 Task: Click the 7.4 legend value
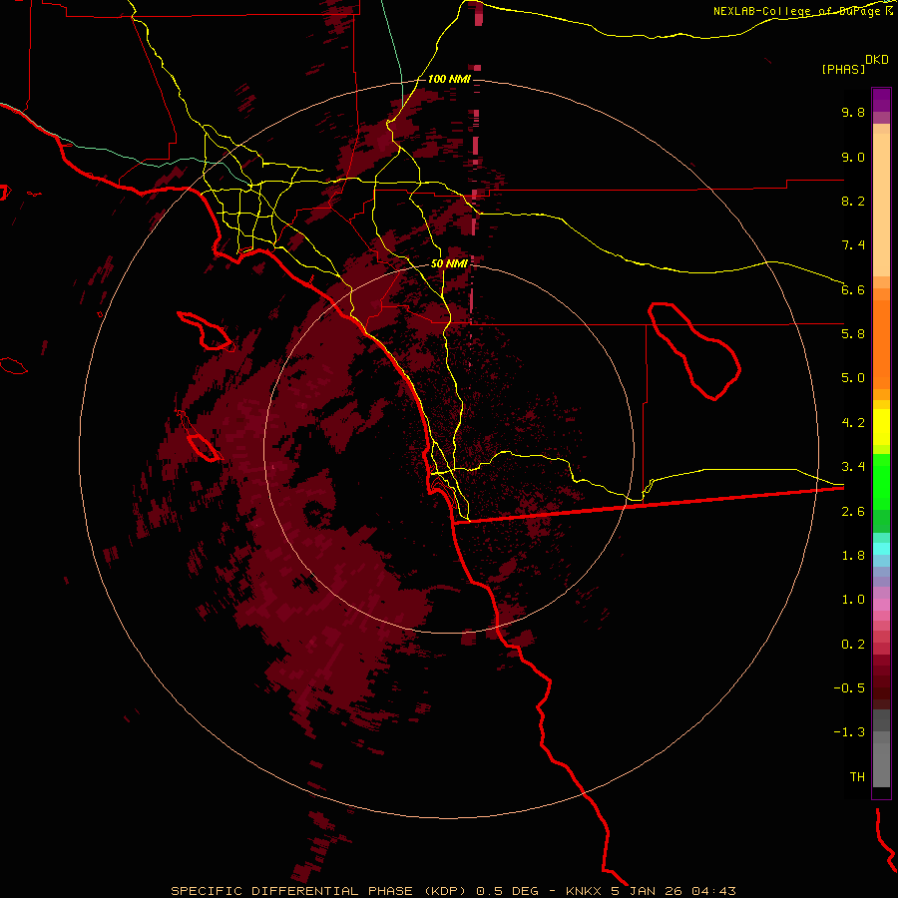click(x=853, y=245)
